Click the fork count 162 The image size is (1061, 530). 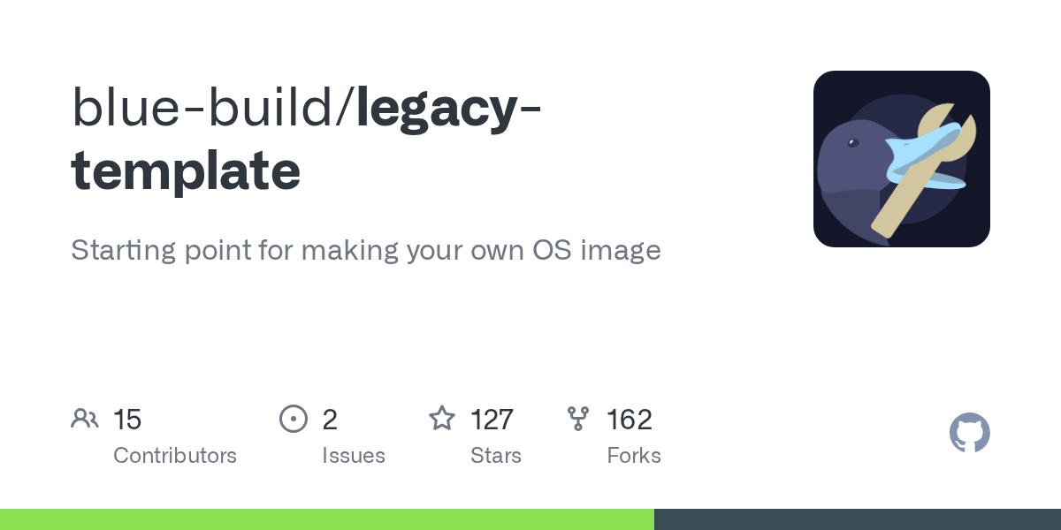(x=630, y=420)
